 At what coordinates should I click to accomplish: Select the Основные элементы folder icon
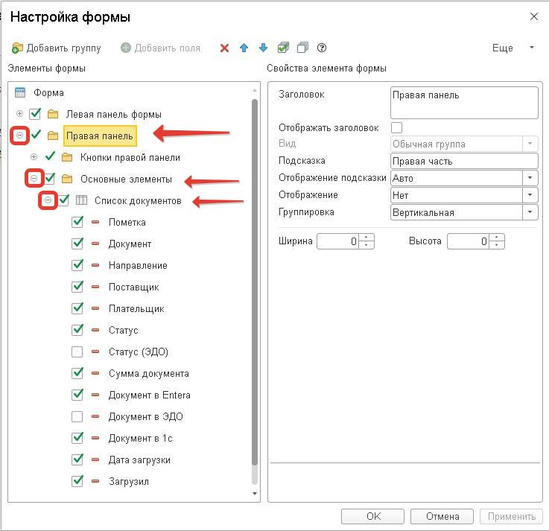click(67, 179)
